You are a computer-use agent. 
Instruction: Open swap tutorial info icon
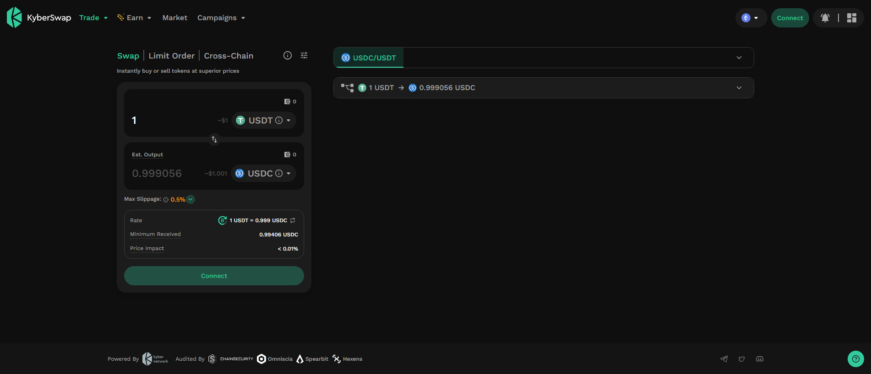point(288,55)
